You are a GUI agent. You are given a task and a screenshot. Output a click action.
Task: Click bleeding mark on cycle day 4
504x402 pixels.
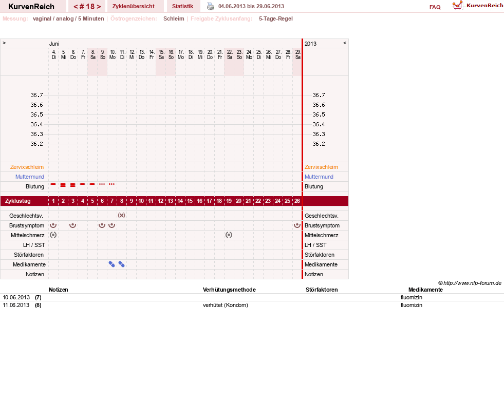83,184
